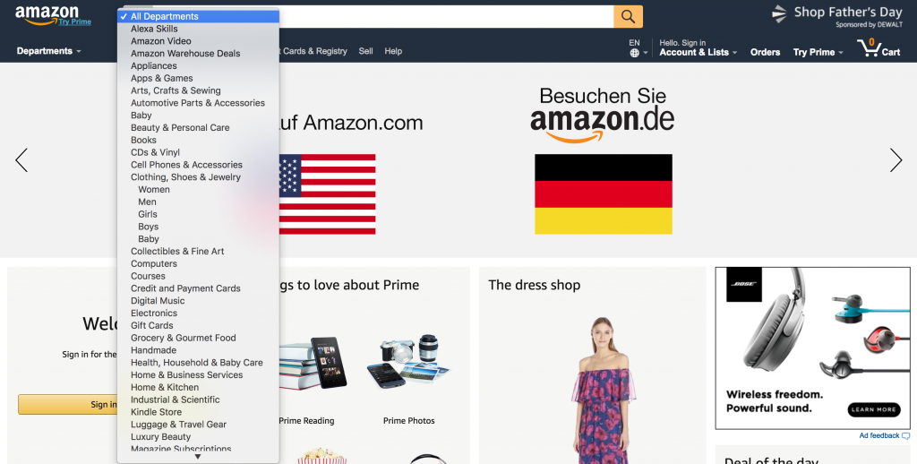Click the globe language icon
This screenshot has height=464, width=917.
[x=635, y=53]
